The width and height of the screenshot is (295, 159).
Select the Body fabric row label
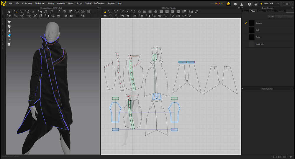[x=258, y=30]
